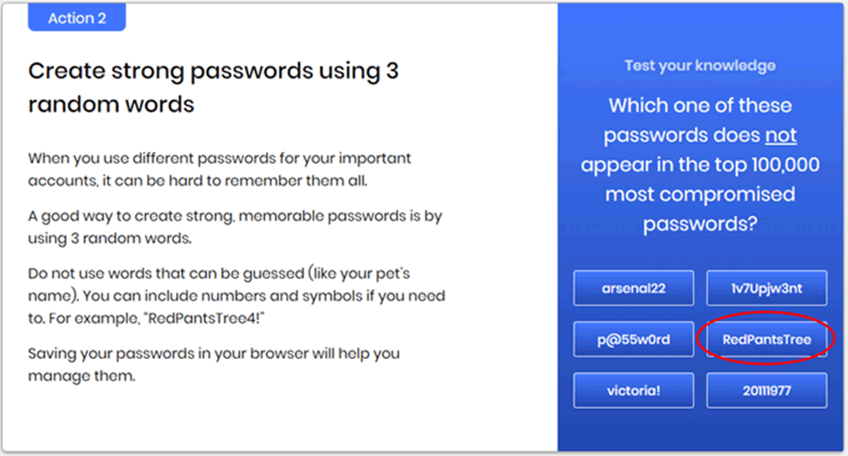Select the arsenal22 password answer
Image resolution: width=848 pixels, height=456 pixels.
633,288
